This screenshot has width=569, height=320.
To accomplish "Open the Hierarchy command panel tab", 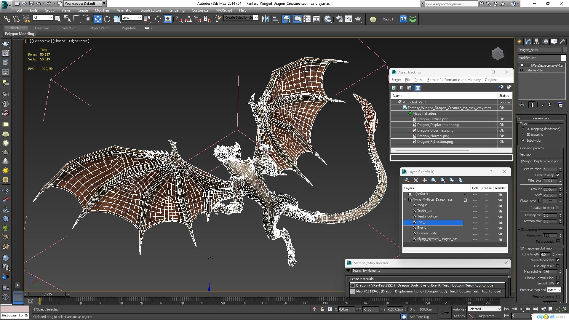I will coord(537,41).
